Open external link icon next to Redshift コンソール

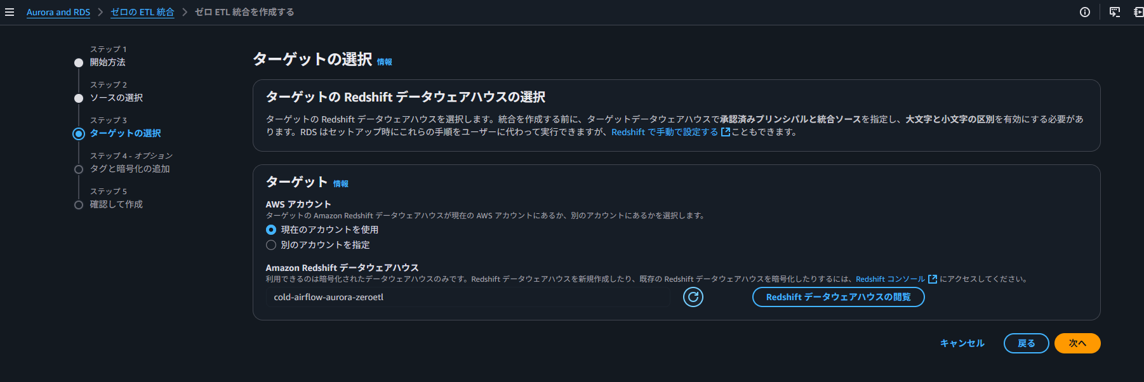pyautogui.click(x=933, y=279)
